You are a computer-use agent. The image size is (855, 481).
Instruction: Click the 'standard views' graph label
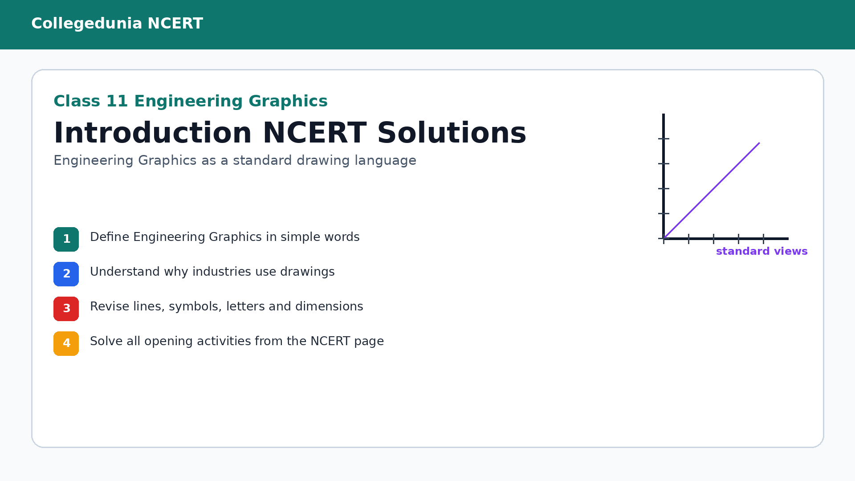(x=761, y=251)
